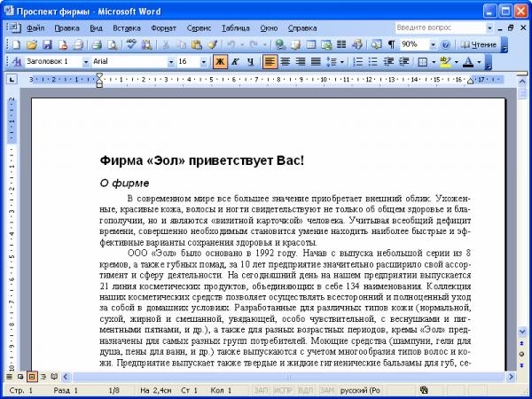
Task: Select browse object round button
Action: coord(521,354)
